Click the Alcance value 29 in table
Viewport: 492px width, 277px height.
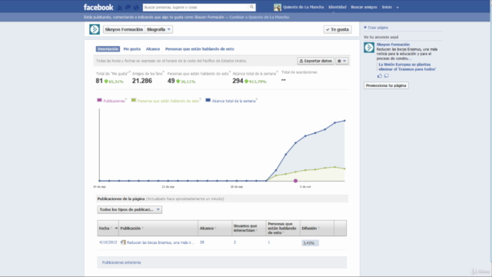coord(202,242)
